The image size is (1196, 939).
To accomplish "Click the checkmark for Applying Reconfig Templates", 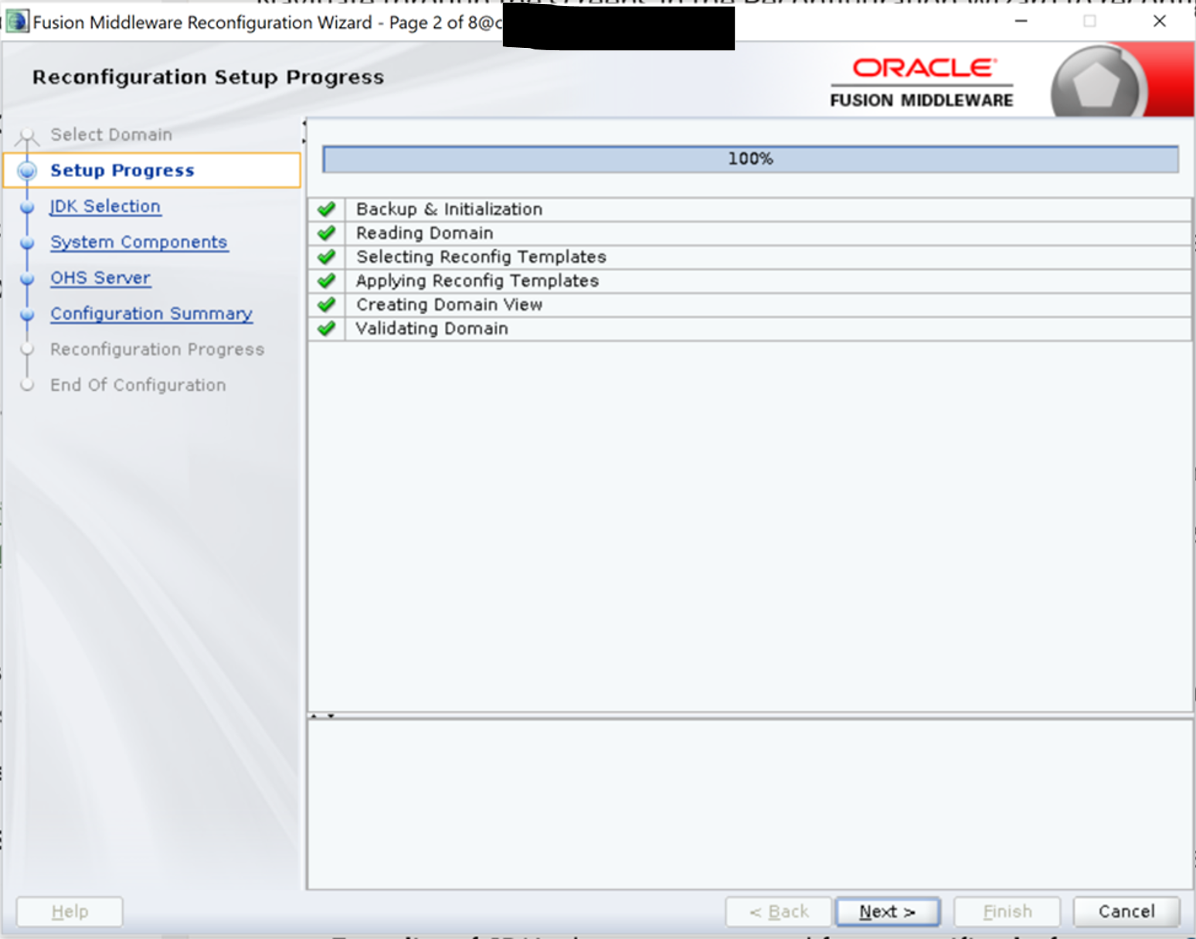I will (327, 281).
